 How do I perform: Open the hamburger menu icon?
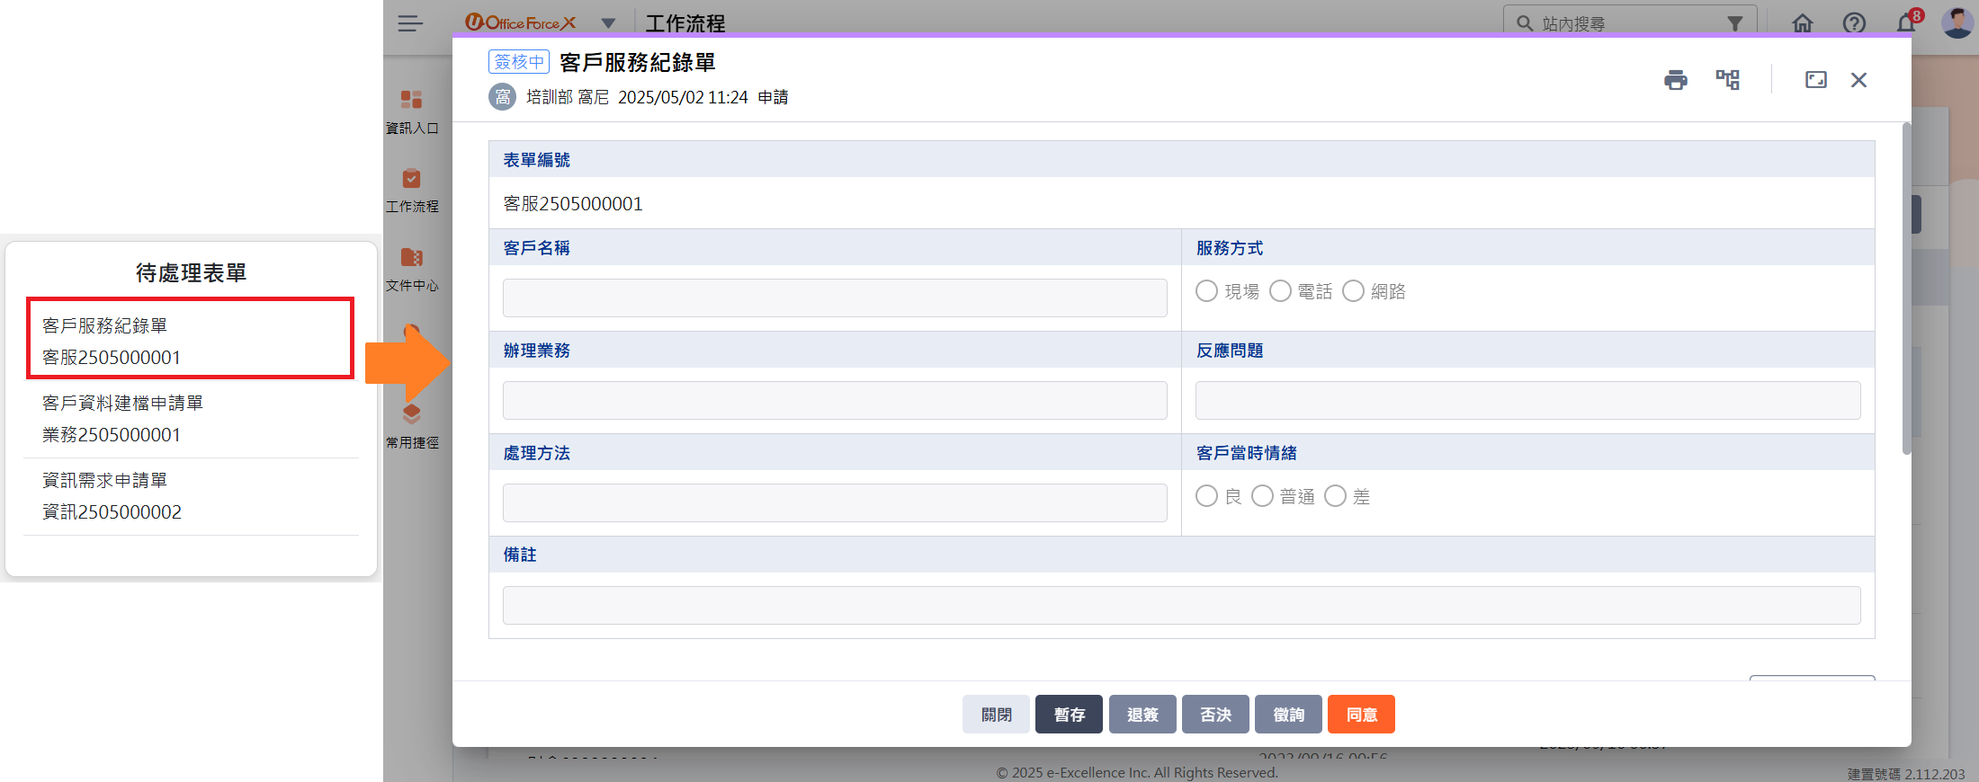410,23
